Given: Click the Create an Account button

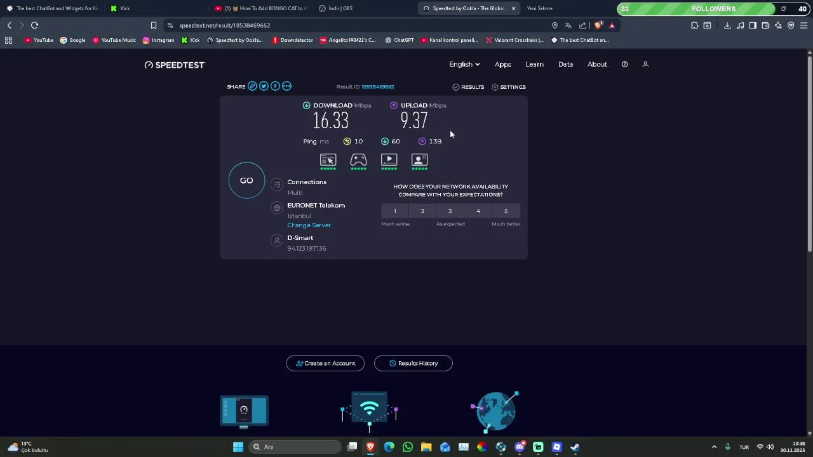Looking at the screenshot, I should tap(325, 363).
